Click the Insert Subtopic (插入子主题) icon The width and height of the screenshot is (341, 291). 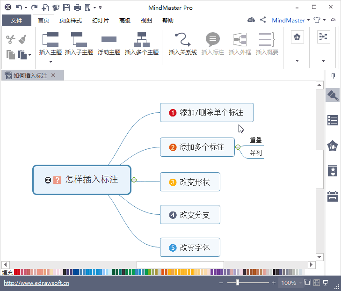click(79, 39)
